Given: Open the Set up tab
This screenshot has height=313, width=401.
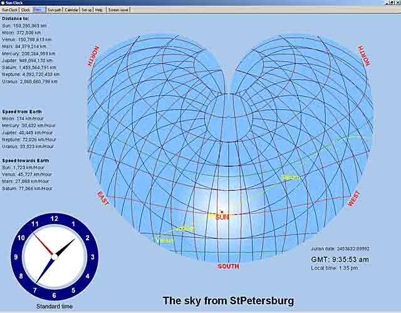Looking at the screenshot, I should (x=86, y=10).
